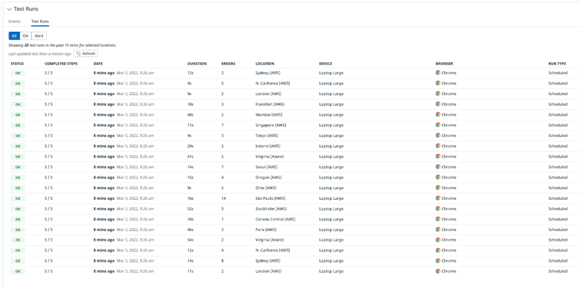Viewport: 580px width, 287px height.
Task: Click the Chrome icon in the Oregon row
Action: tap(438, 177)
